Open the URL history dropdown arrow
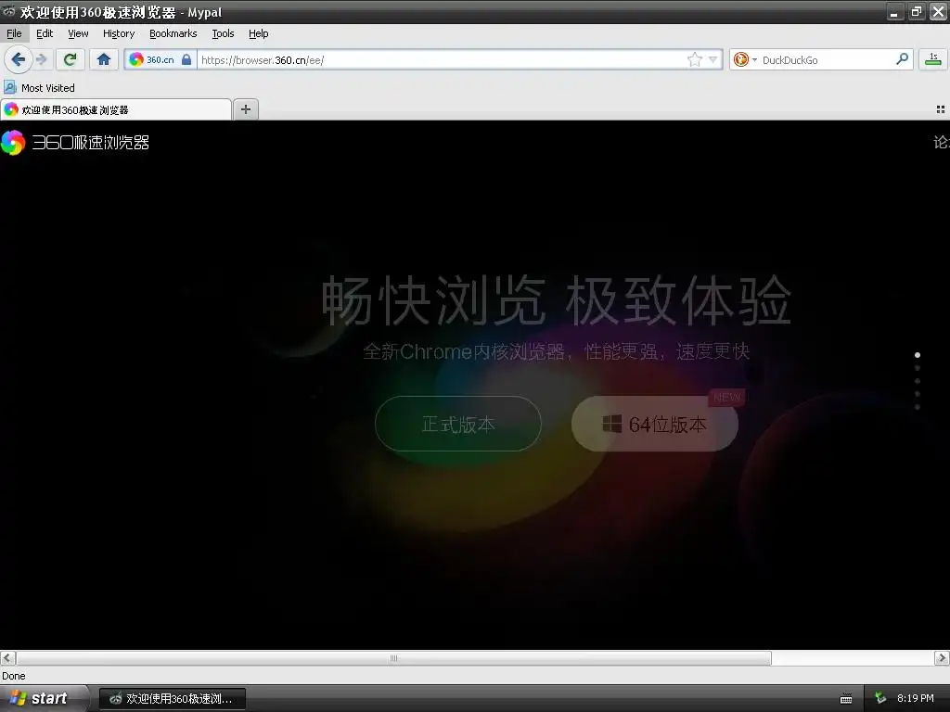 (713, 59)
